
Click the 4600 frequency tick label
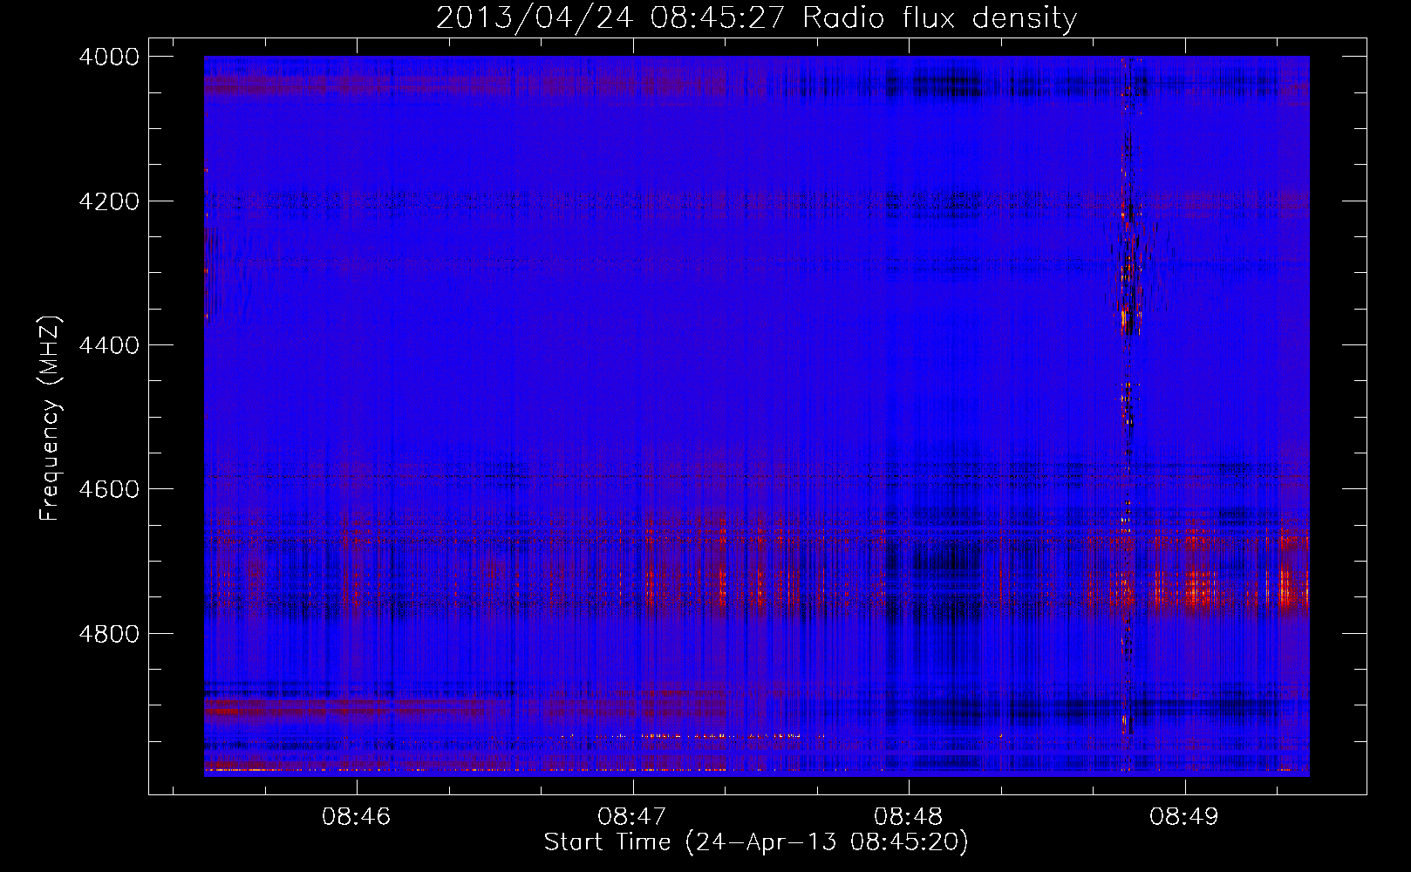click(x=109, y=489)
